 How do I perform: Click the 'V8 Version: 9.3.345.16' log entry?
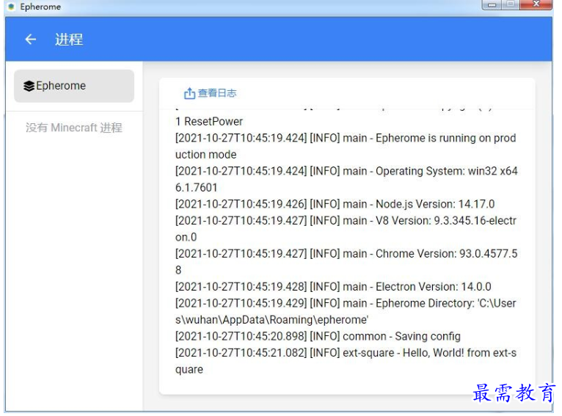click(346, 229)
